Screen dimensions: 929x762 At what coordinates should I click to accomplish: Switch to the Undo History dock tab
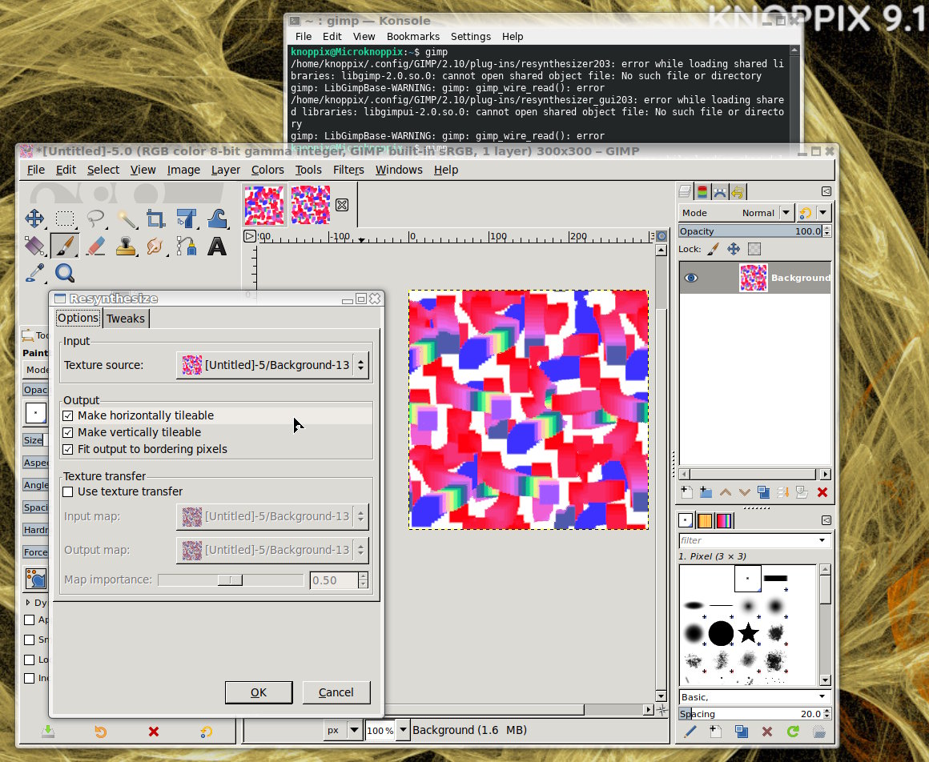[x=737, y=192]
